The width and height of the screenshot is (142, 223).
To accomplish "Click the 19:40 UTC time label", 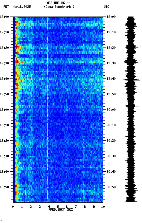I will pos(111,79).
